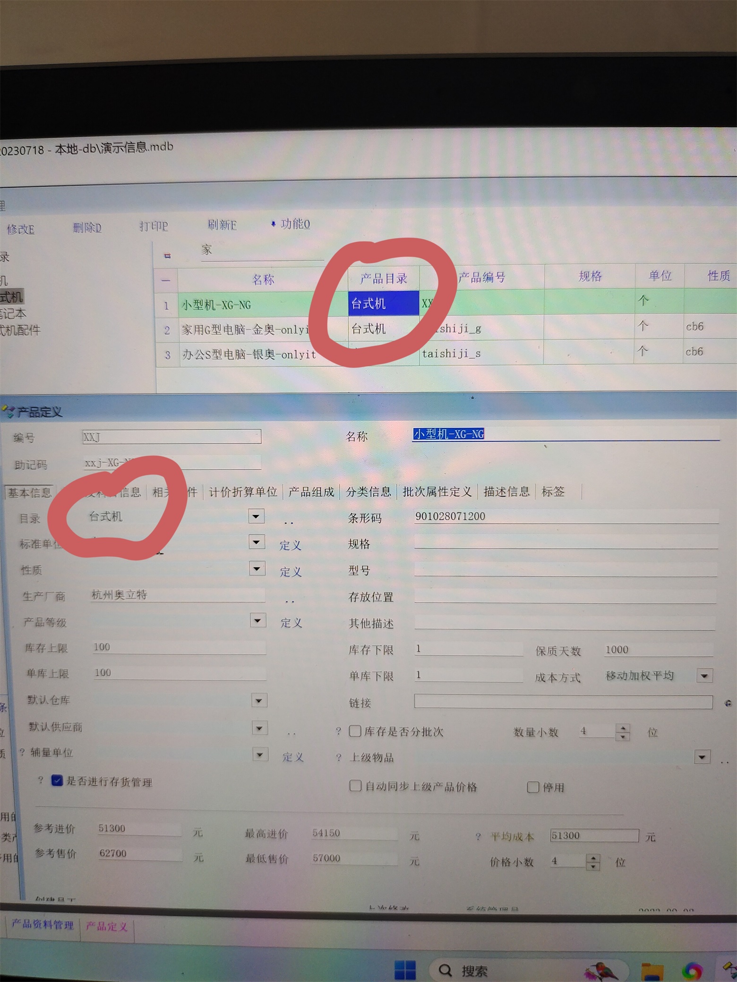Viewport: 737px width, 982px height.
Task: Enable the 库存是否分批次 checkbox
Action: (x=355, y=731)
